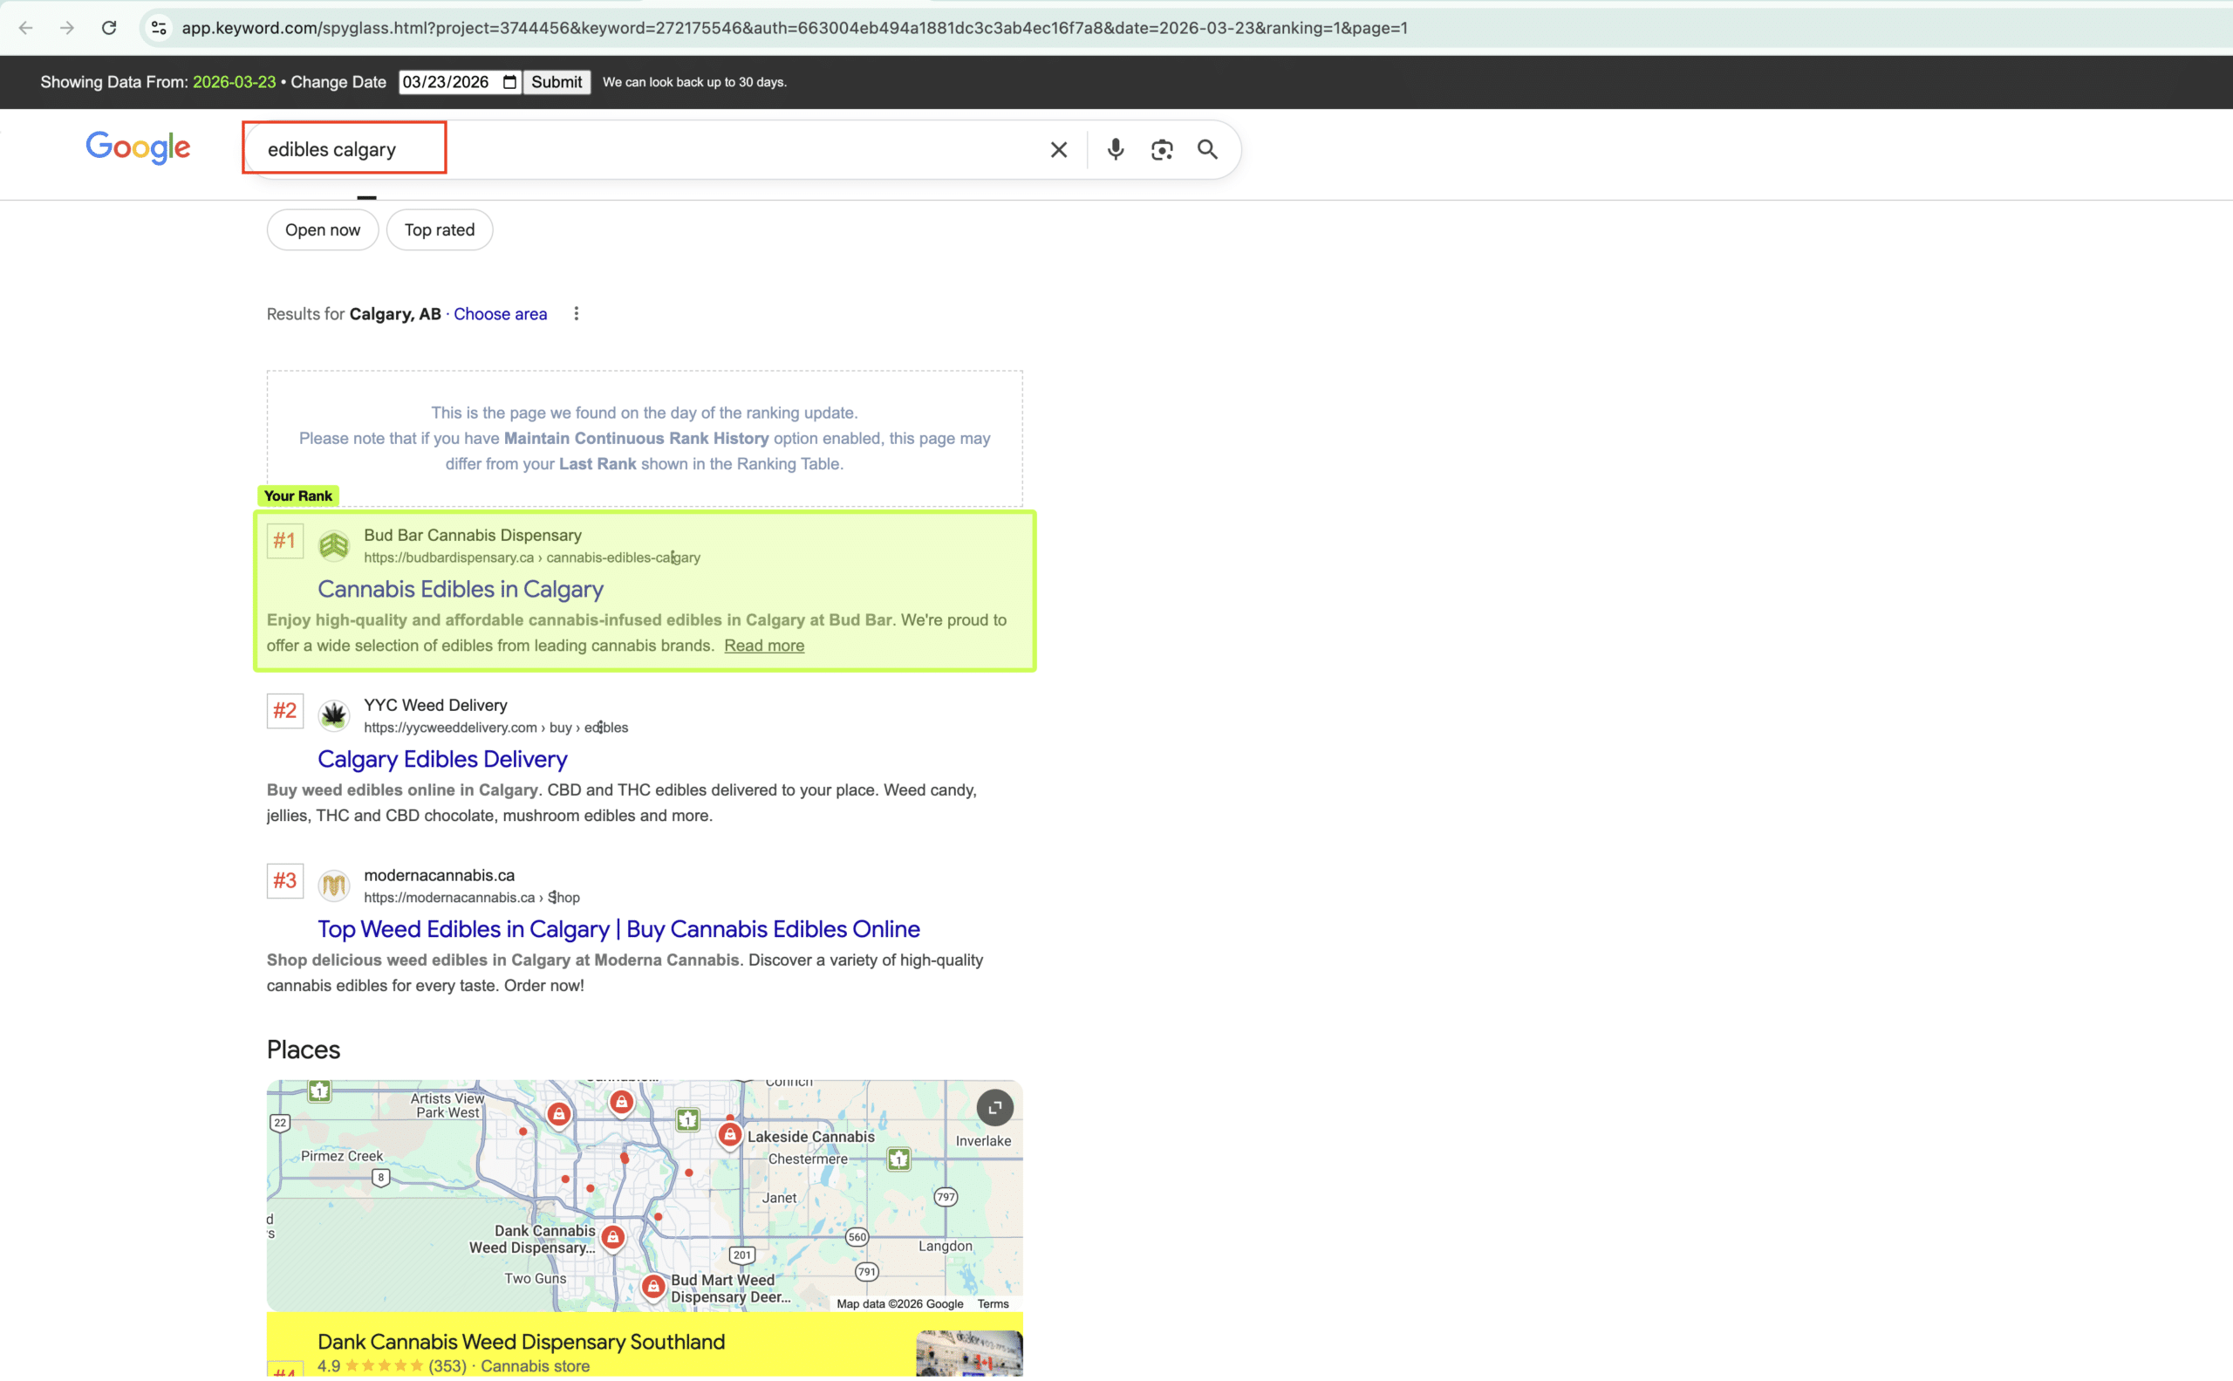This screenshot has height=1381, width=2233.
Task: Toggle the Open now filter chip
Action: pyautogui.click(x=323, y=230)
